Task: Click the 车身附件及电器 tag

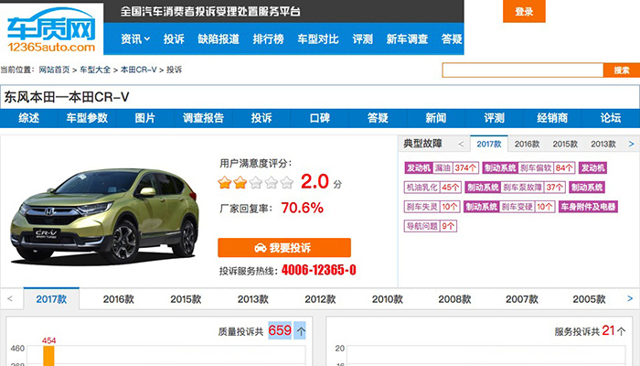Action: [x=588, y=207]
